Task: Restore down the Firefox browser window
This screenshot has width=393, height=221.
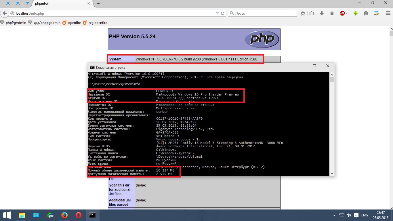Action: pyautogui.click(x=373, y=3)
